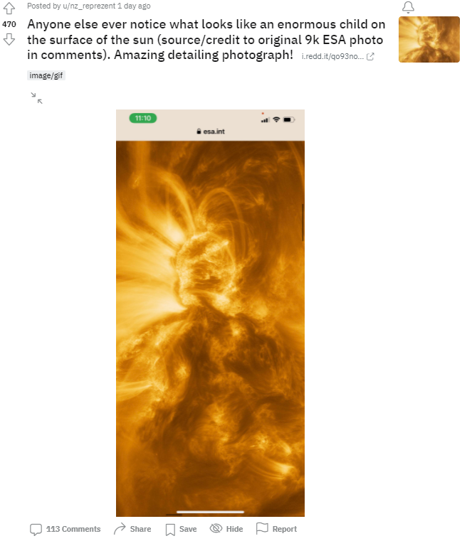The height and width of the screenshot is (541, 467).
Task: Open the sun thumbnail preview
Action: [x=429, y=39]
